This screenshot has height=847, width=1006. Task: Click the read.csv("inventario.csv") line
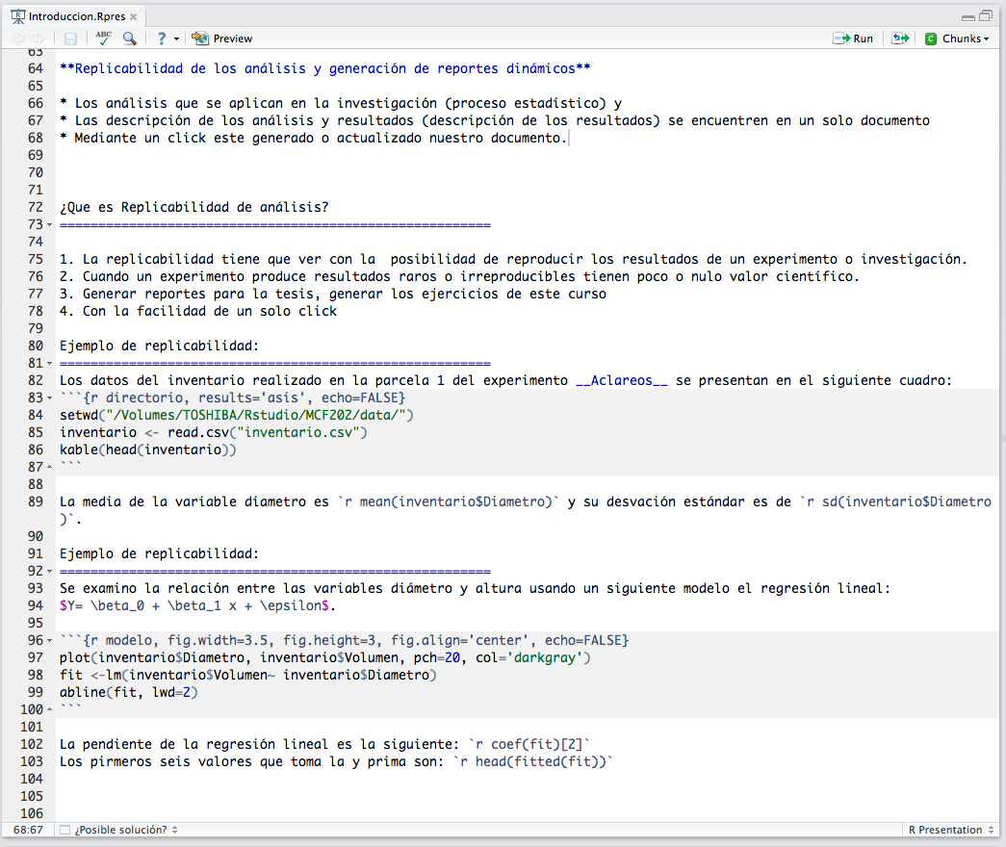pos(214,432)
